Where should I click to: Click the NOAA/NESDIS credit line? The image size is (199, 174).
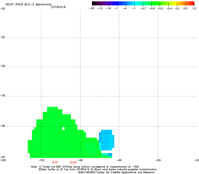pos(116,172)
